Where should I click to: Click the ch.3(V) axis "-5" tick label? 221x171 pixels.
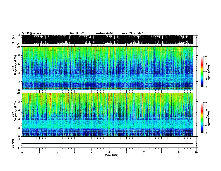(x=19, y=148)
